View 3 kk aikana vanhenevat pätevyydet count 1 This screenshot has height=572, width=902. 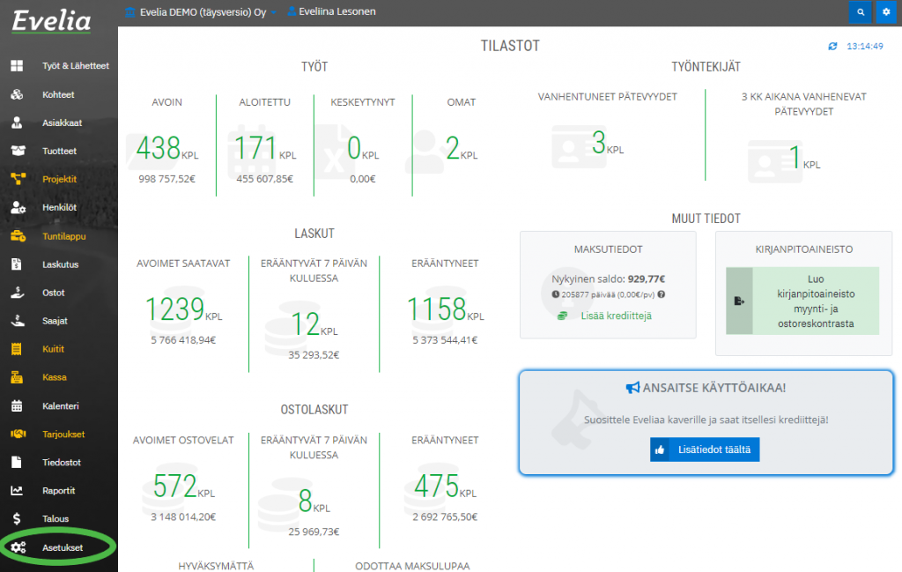795,158
